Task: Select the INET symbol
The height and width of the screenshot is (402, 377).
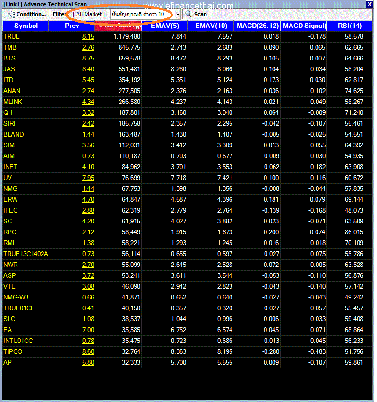Action: [10, 167]
